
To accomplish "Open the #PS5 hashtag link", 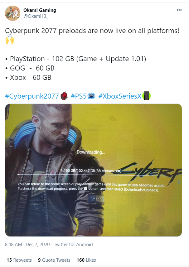I will 79,96.
